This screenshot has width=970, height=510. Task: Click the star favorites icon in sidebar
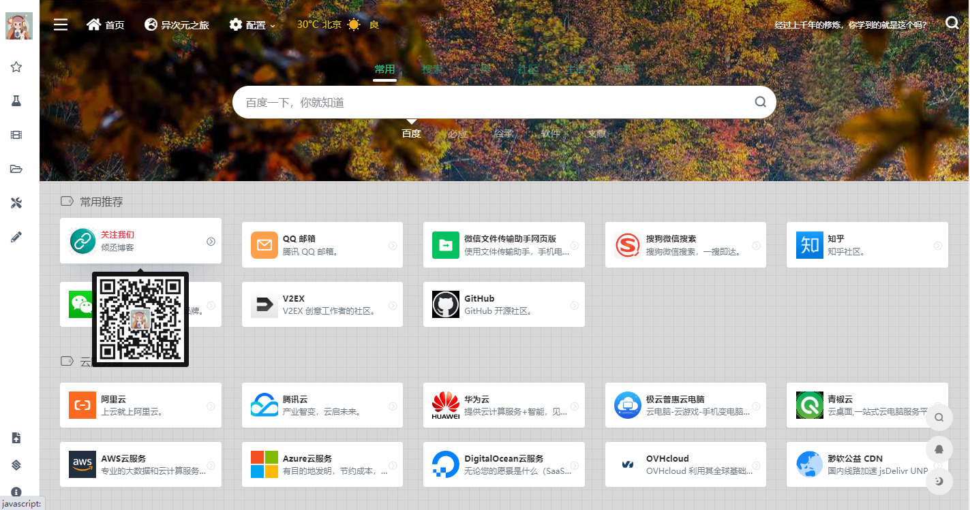pos(16,67)
